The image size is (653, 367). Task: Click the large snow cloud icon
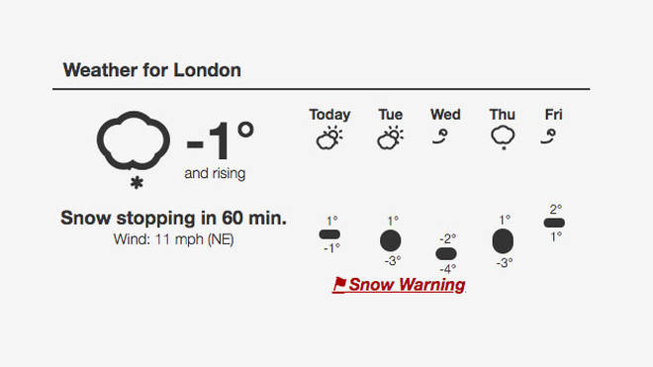pos(134,149)
